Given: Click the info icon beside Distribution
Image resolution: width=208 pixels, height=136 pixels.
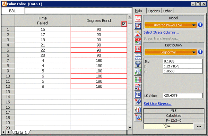Looking at the screenshot, I should tap(200, 52).
